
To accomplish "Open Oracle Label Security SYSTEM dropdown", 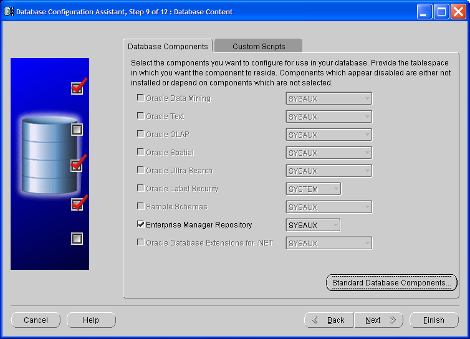I will pyautogui.click(x=314, y=189).
